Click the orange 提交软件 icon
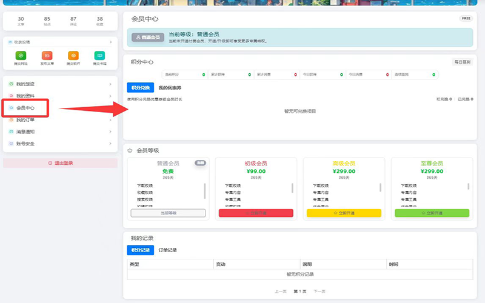The height and width of the screenshot is (303, 485). (73, 55)
